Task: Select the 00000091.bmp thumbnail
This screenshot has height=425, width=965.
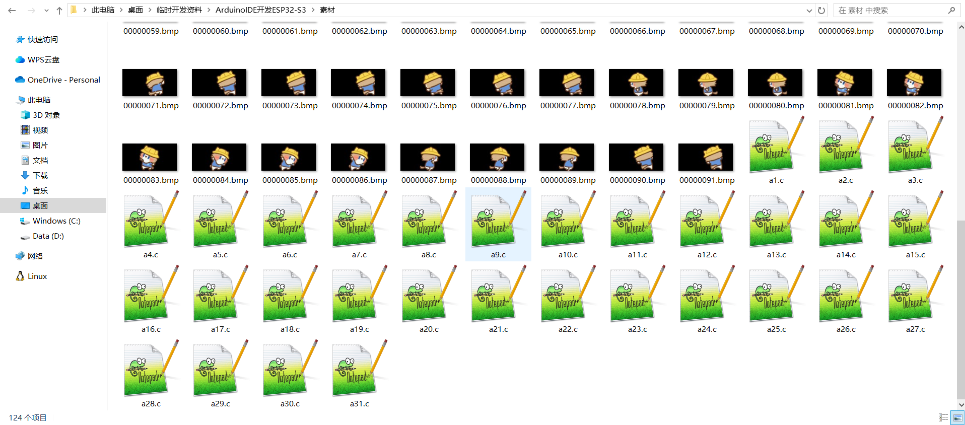Action: [x=706, y=157]
